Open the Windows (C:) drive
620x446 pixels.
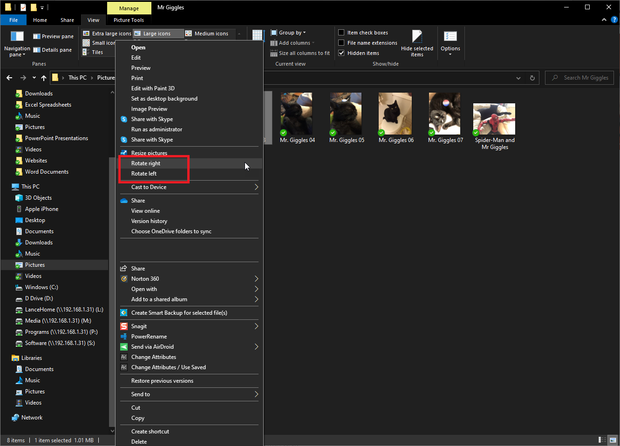point(41,287)
